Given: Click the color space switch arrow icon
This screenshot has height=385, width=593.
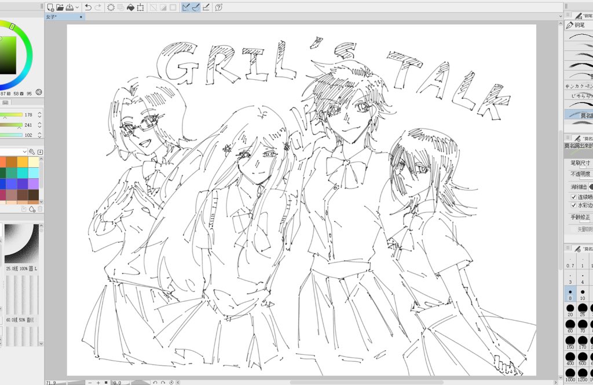Looking at the screenshot, I should click(x=39, y=92).
